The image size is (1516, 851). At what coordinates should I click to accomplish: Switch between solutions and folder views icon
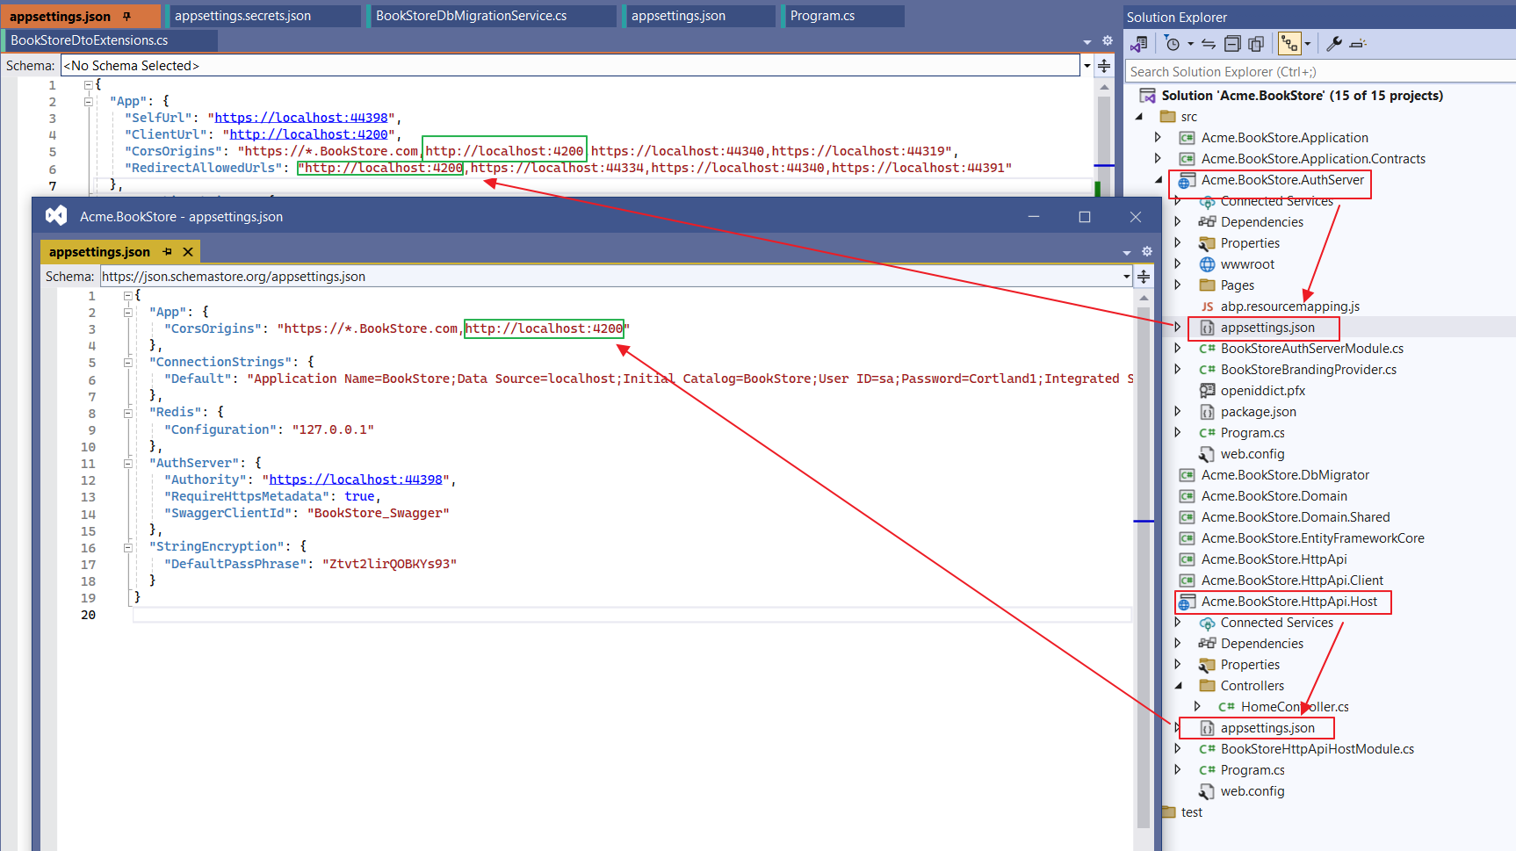pos(1139,43)
